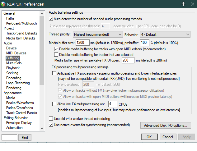Expand the Behavior dropdown
This screenshot has width=197, height=151.
tap(165, 34)
